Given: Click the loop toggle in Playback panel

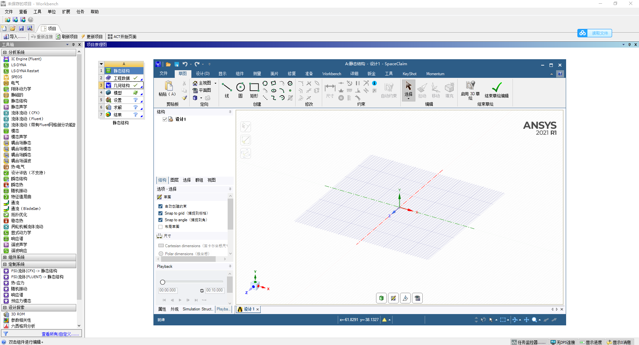Looking at the screenshot, I should (202, 290).
